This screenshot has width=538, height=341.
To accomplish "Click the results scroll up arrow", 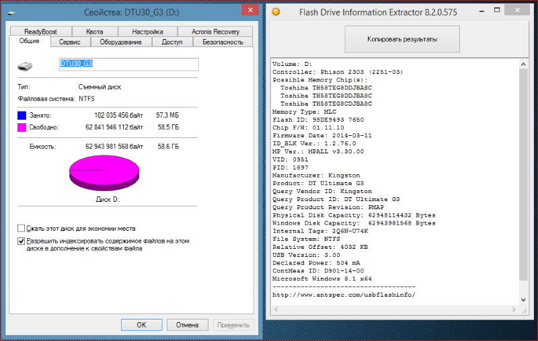I will tap(523, 64).
